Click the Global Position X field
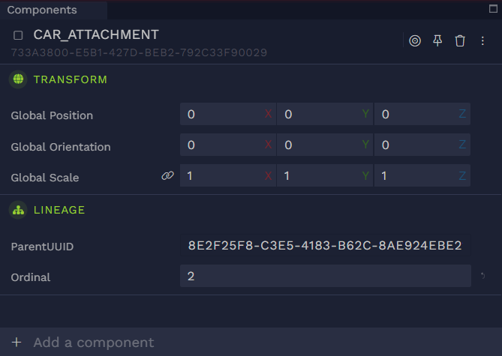Image resolution: width=502 pixels, height=356 pixels. (x=222, y=114)
